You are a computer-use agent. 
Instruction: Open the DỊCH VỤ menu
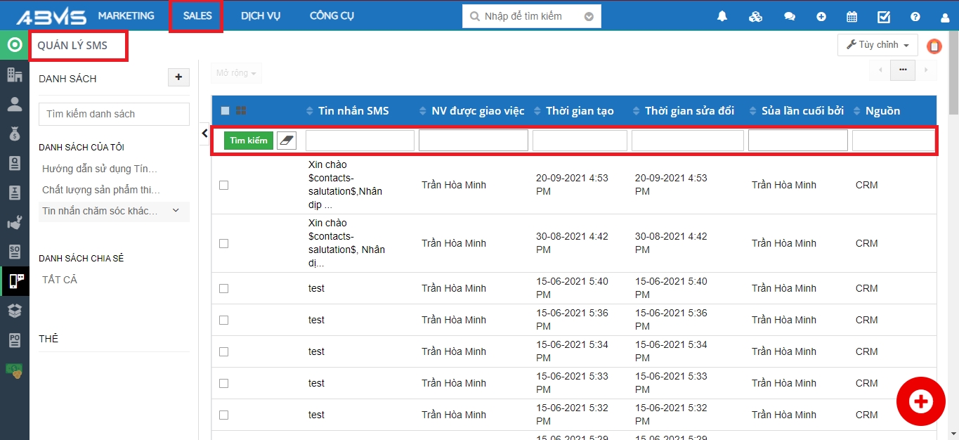pos(260,16)
